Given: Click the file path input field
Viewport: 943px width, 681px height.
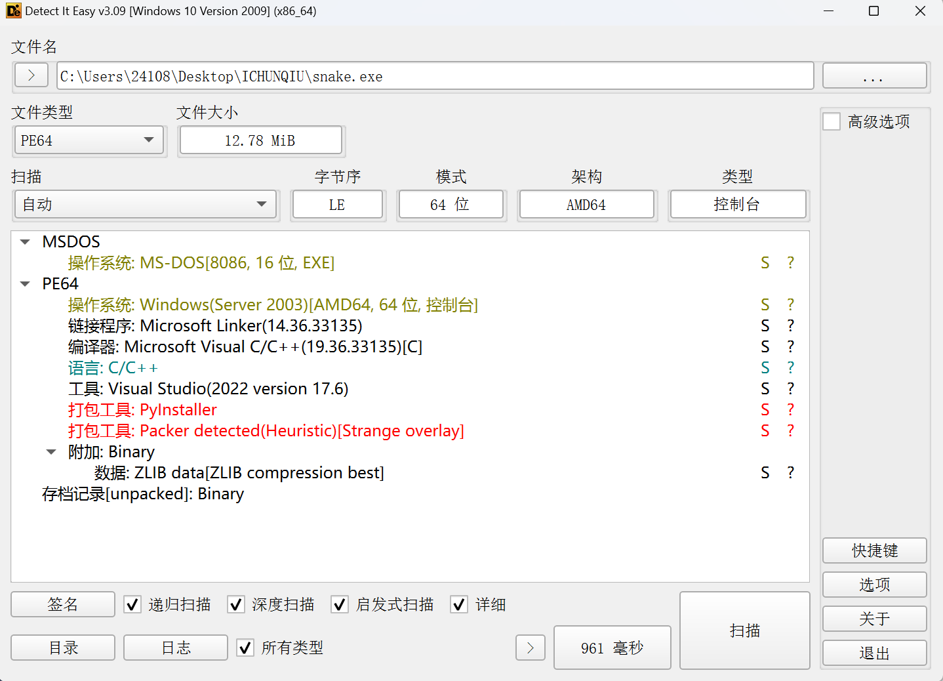Looking at the screenshot, I should [435, 76].
